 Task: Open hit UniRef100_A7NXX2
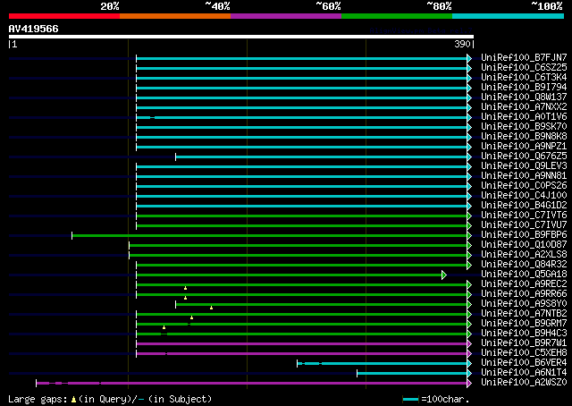tap(524, 106)
